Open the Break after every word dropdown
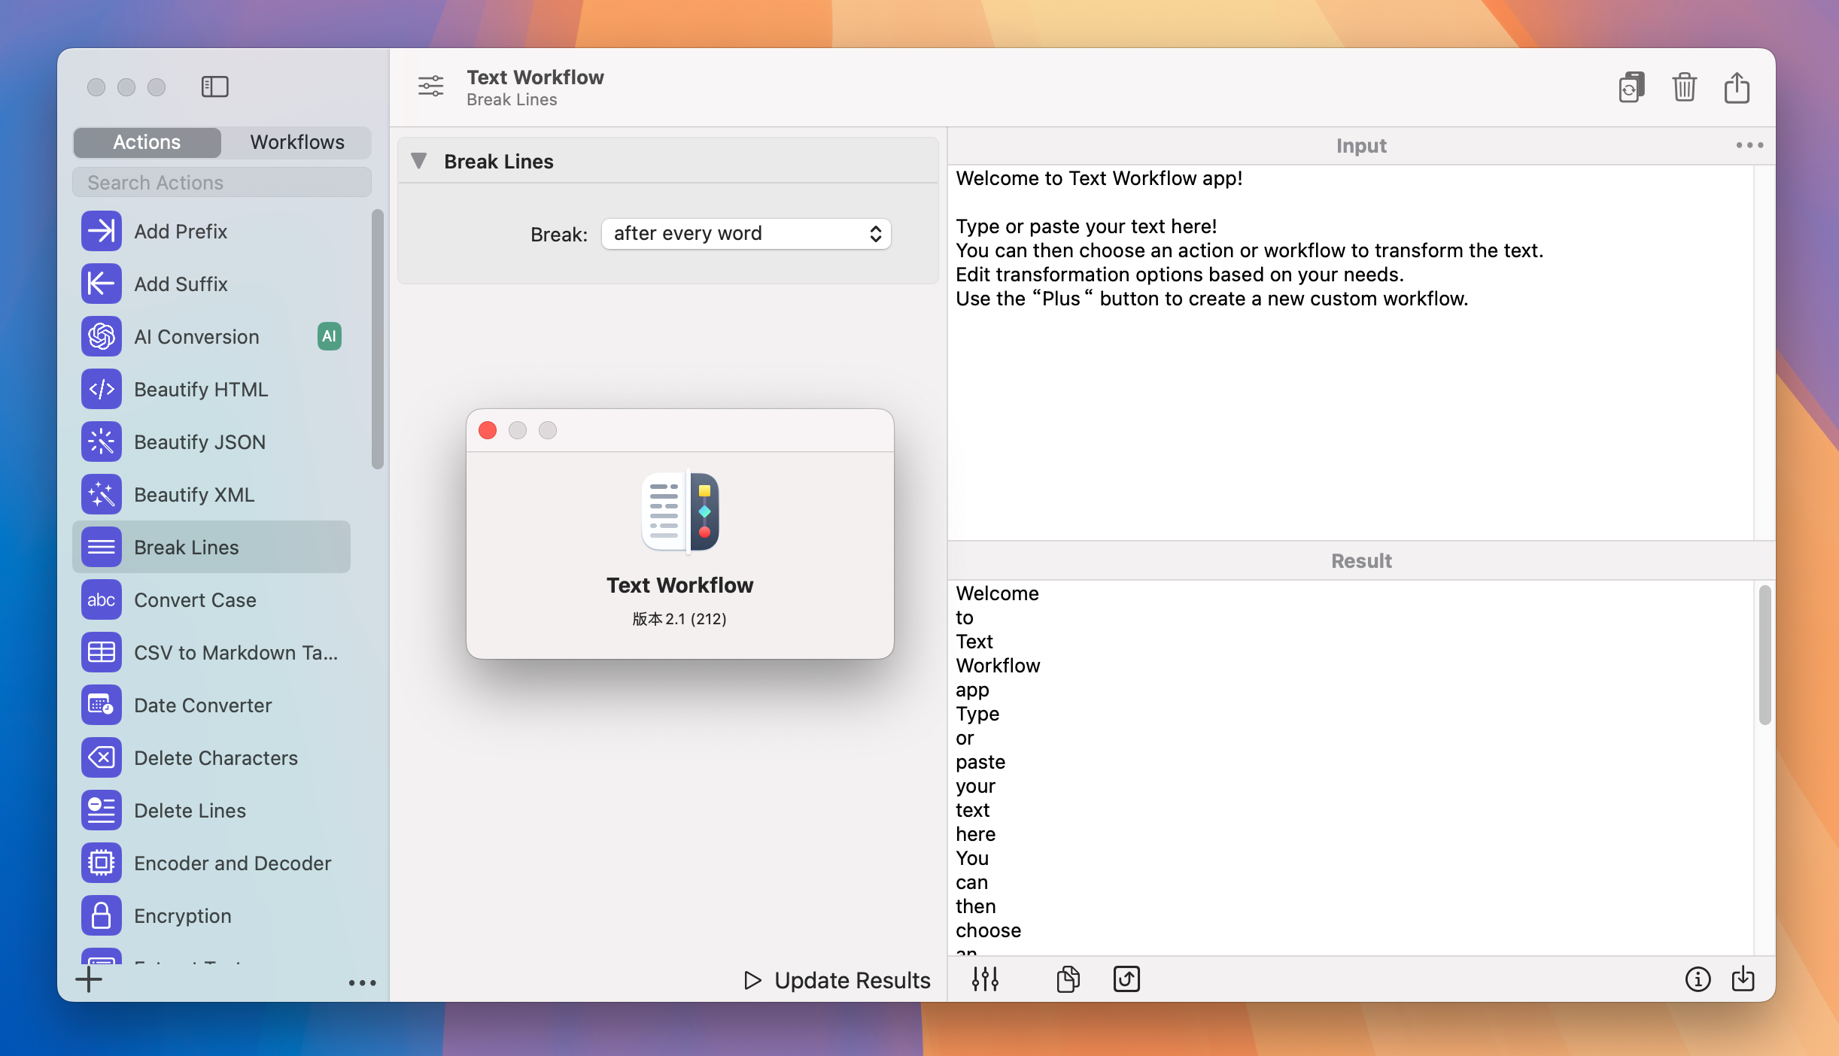The width and height of the screenshot is (1839, 1056). coord(745,232)
